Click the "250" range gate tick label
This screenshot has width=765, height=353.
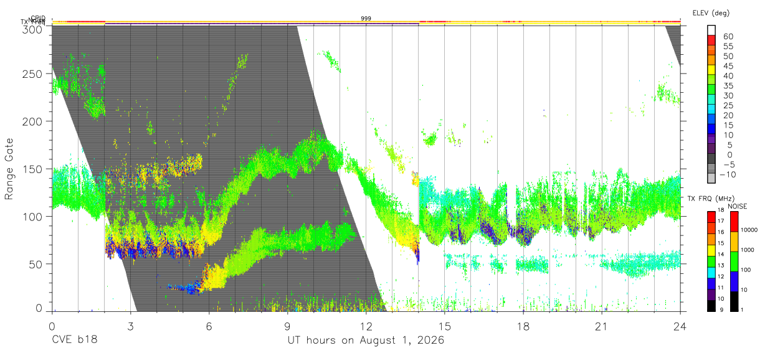pyautogui.click(x=32, y=73)
